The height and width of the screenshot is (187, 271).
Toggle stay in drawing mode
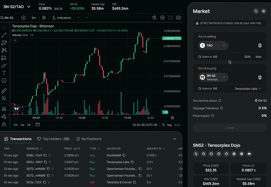[x=4, y=116]
